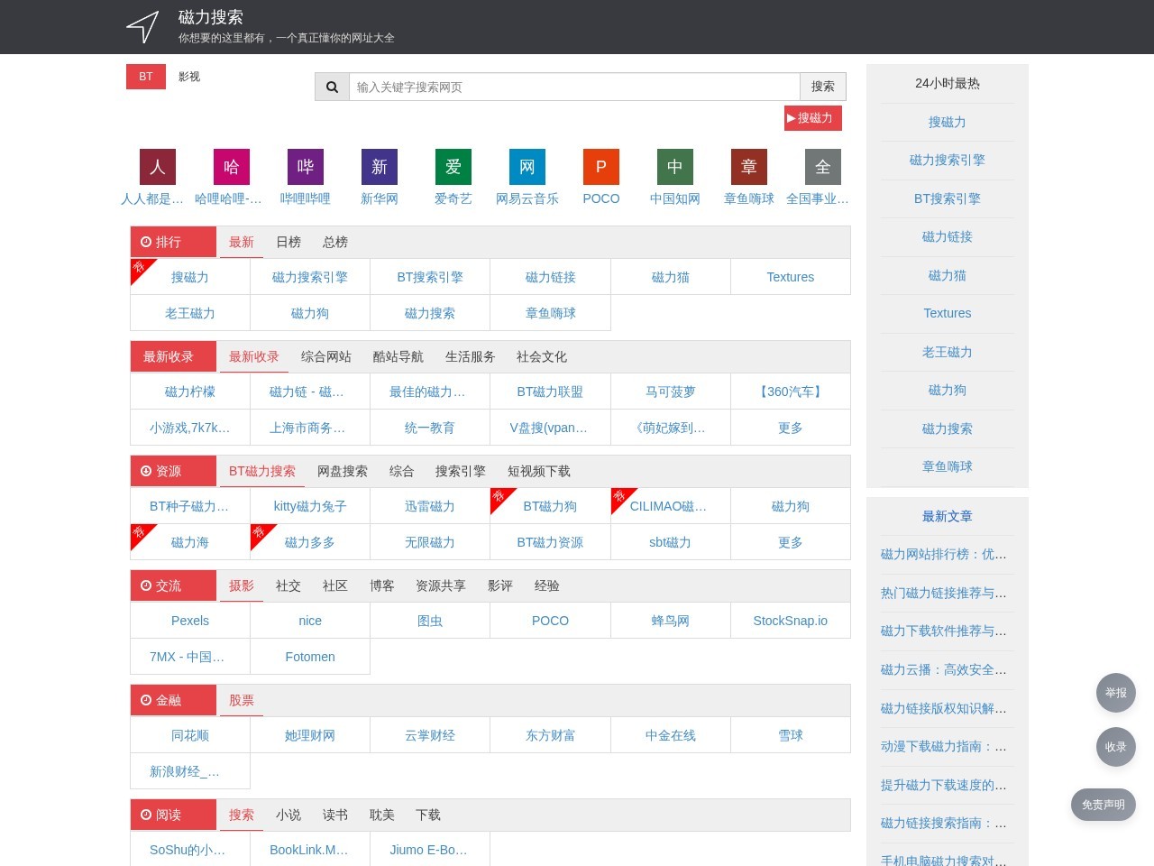Image resolution: width=1154 pixels, height=866 pixels.
Task: Open the Textures link in ranking grid
Action: 791,277
